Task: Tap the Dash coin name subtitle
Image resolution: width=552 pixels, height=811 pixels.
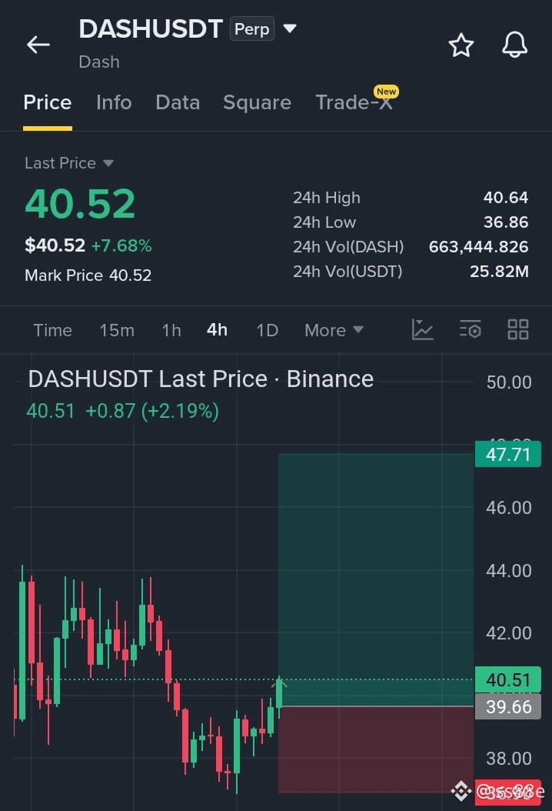Action: (x=99, y=62)
